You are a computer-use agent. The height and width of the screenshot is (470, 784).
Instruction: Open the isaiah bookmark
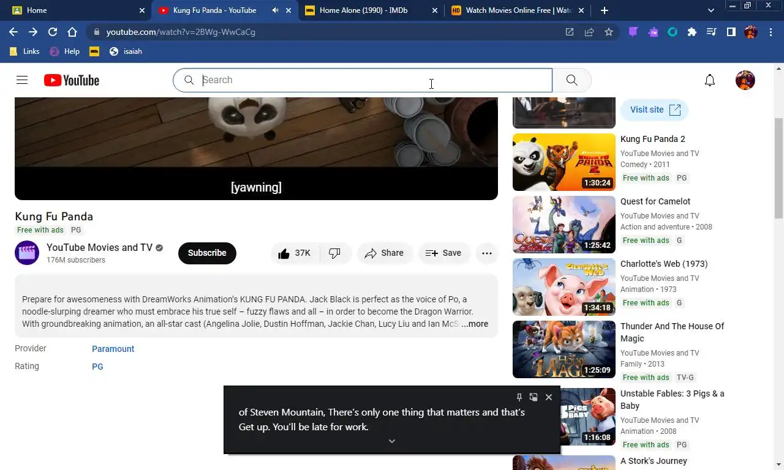126,51
